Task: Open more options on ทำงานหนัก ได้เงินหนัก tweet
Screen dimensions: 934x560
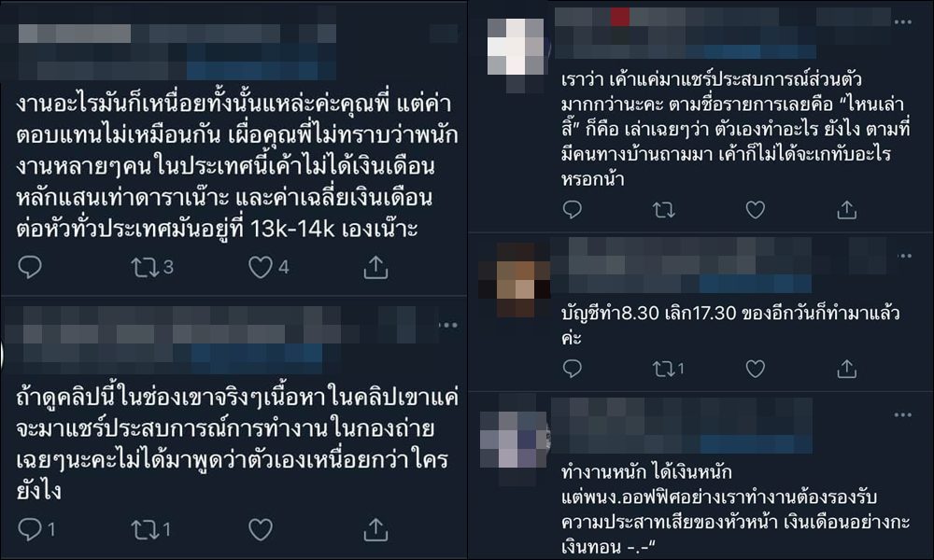Action: [903, 414]
